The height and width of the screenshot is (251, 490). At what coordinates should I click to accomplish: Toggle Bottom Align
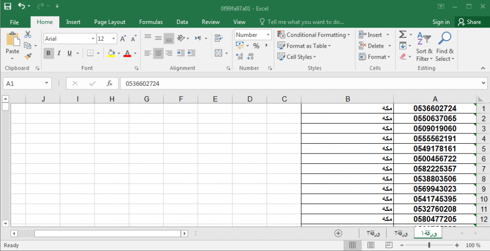(x=169, y=38)
